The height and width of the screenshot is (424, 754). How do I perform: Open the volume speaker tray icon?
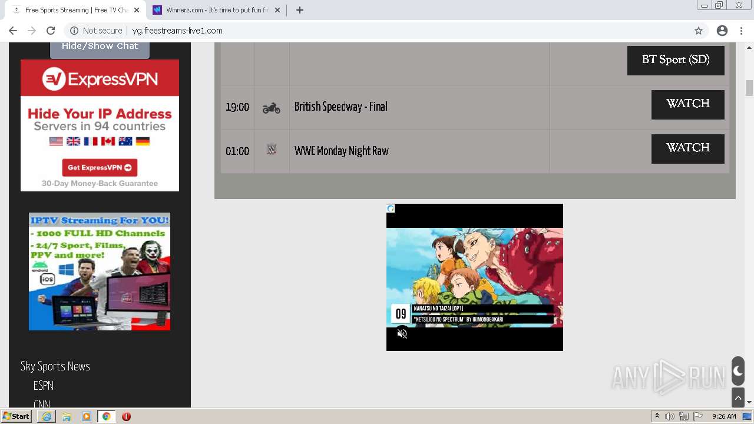click(x=670, y=416)
